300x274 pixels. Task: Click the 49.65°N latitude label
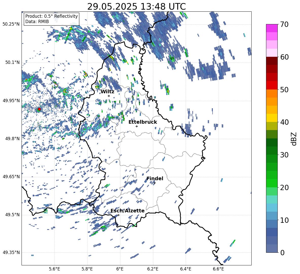pos(11,176)
